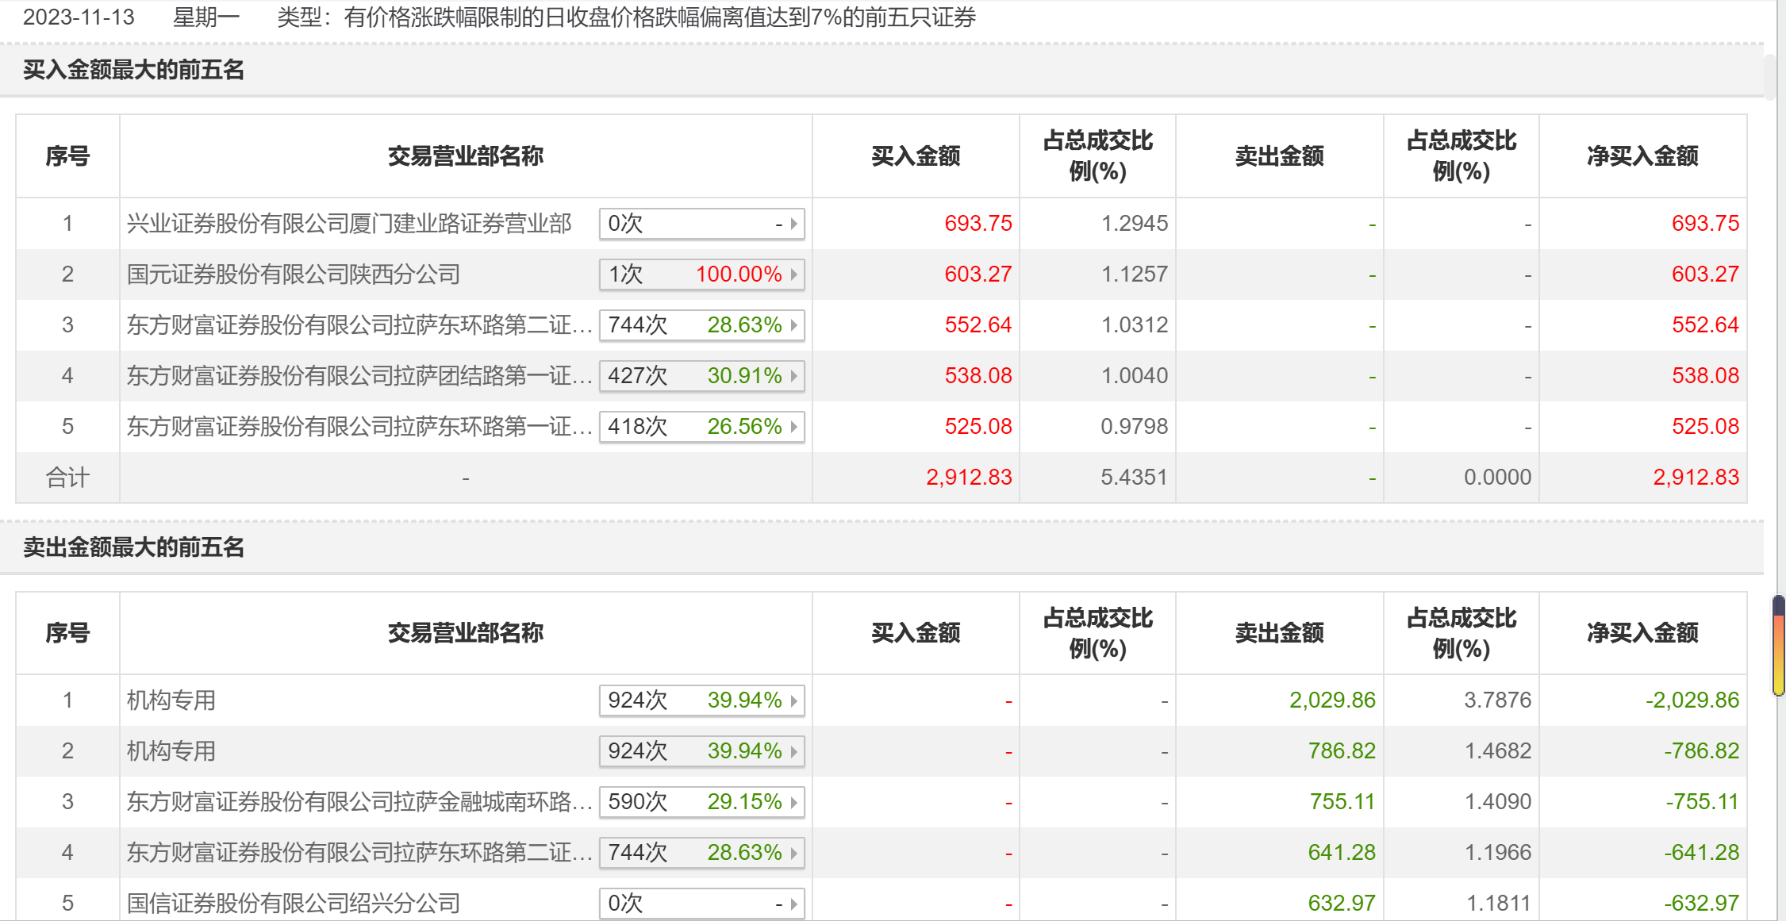Click the arrow icon beside 418次 26.56%
The height and width of the screenshot is (921, 1786).
793,427
